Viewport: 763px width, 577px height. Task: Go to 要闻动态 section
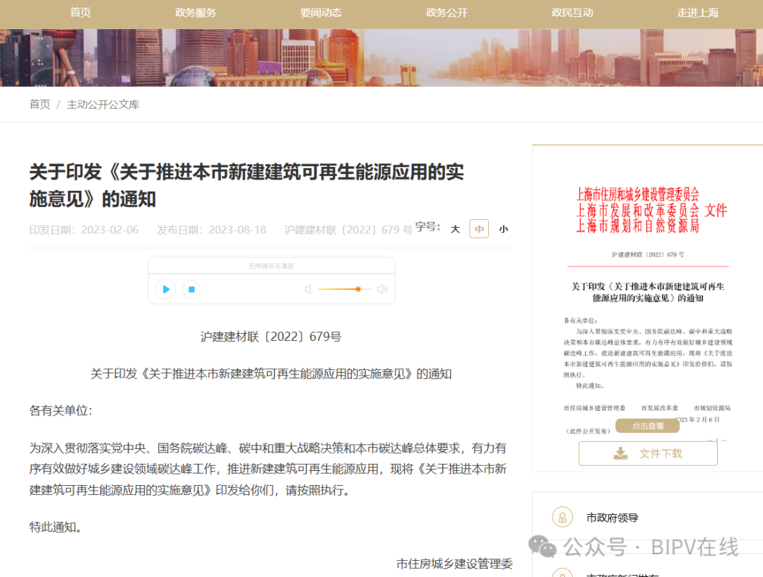[x=321, y=13]
